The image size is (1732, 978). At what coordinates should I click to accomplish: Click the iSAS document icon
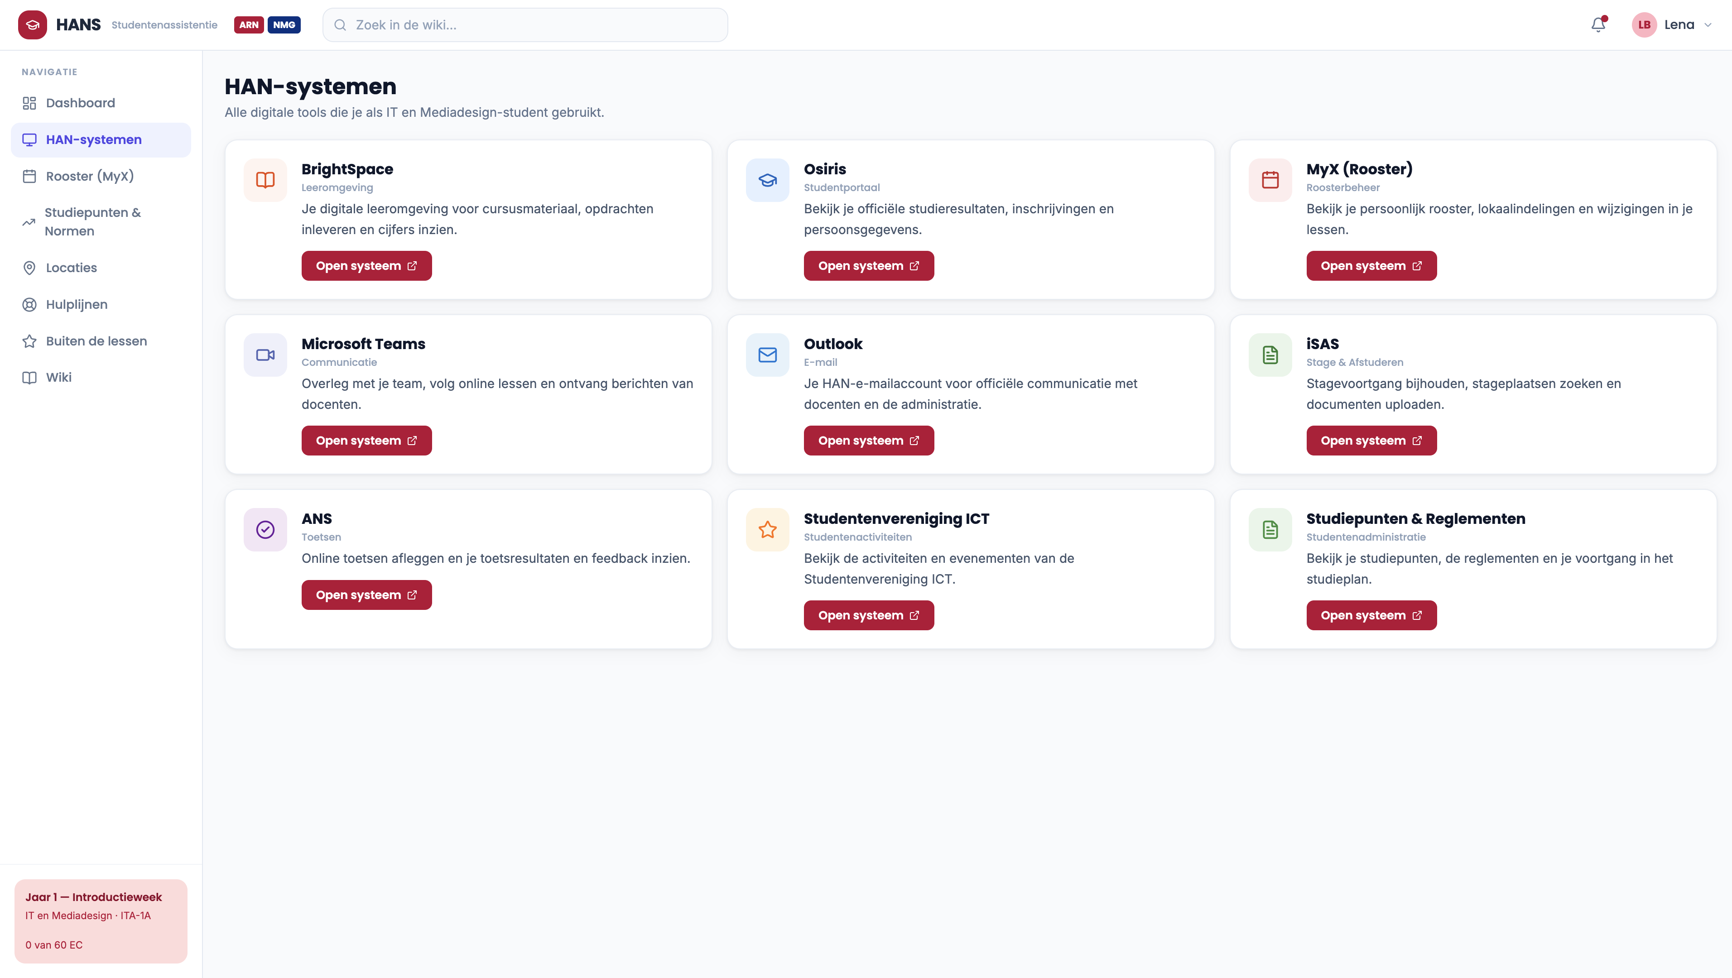(x=1270, y=355)
